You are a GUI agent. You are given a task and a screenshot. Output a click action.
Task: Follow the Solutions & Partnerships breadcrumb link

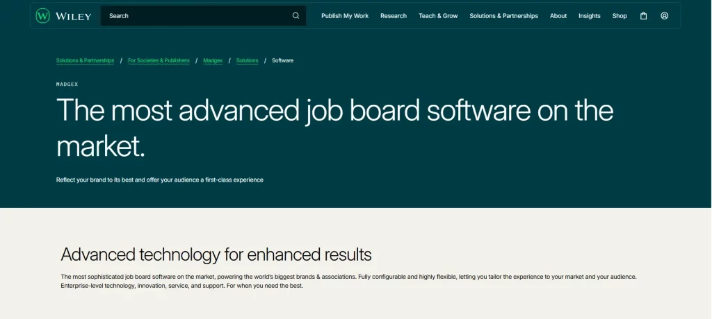tap(85, 61)
